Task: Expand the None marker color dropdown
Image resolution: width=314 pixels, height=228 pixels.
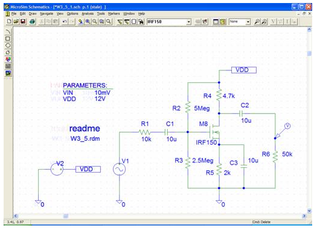Action: pos(248,22)
